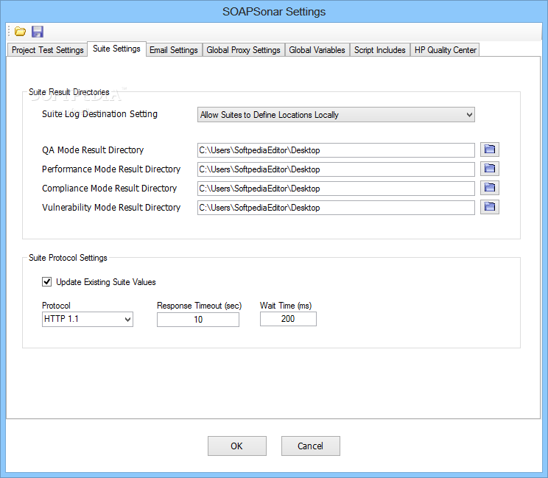Image resolution: width=548 pixels, height=478 pixels.
Task: Browse for Performance Mode Result Directory folder
Action: point(489,169)
